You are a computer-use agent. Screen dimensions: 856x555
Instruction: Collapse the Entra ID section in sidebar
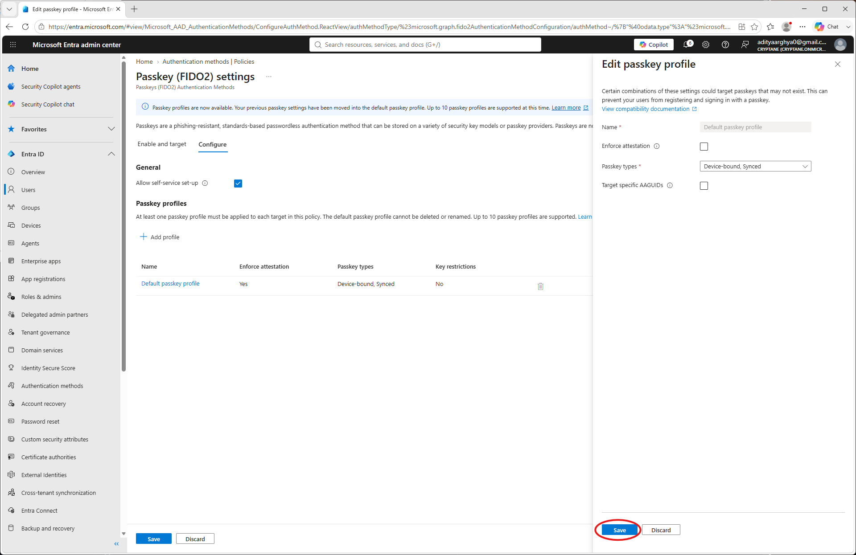(x=111, y=154)
